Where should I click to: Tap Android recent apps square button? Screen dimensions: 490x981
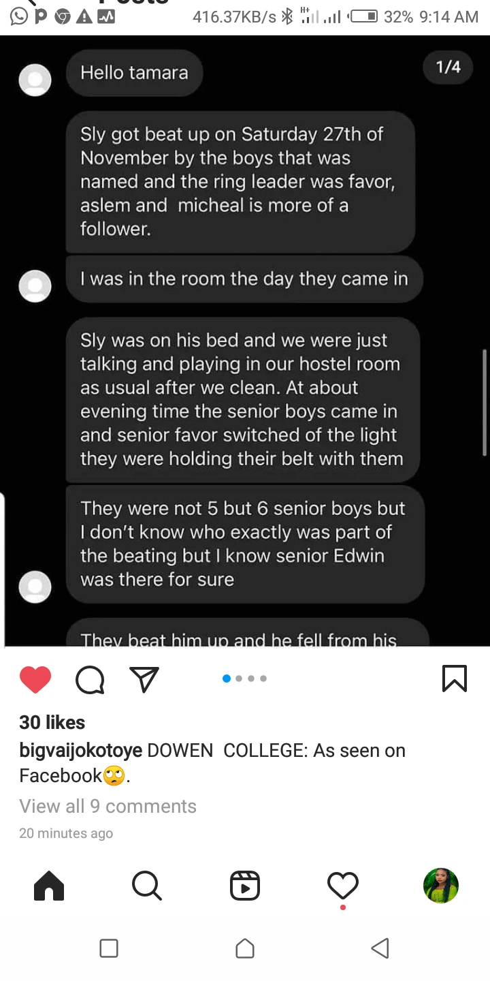click(109, 948)
